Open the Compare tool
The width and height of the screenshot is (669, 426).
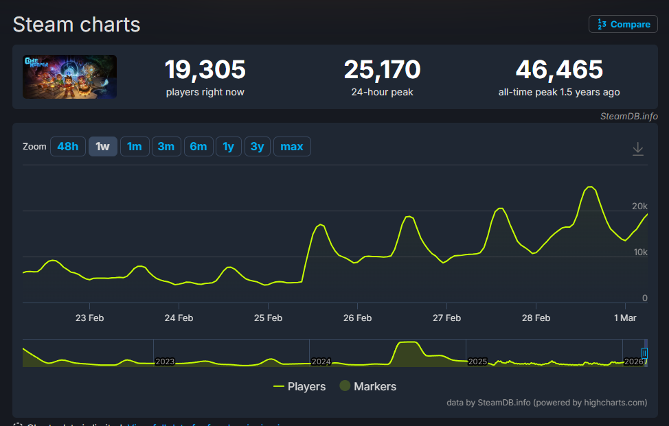coord(623,24)
